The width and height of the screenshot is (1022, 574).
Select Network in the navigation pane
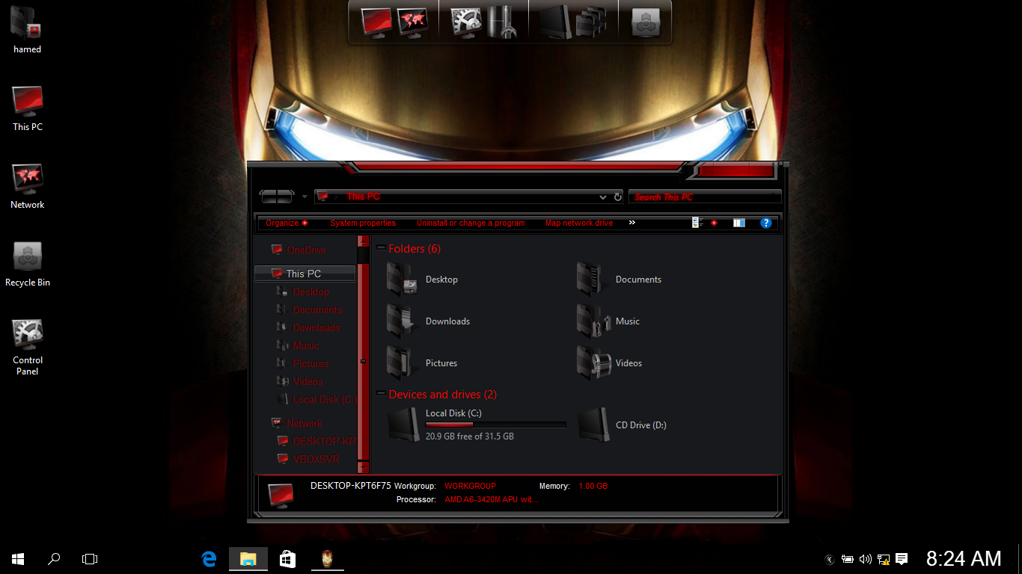tap(304, 423)
